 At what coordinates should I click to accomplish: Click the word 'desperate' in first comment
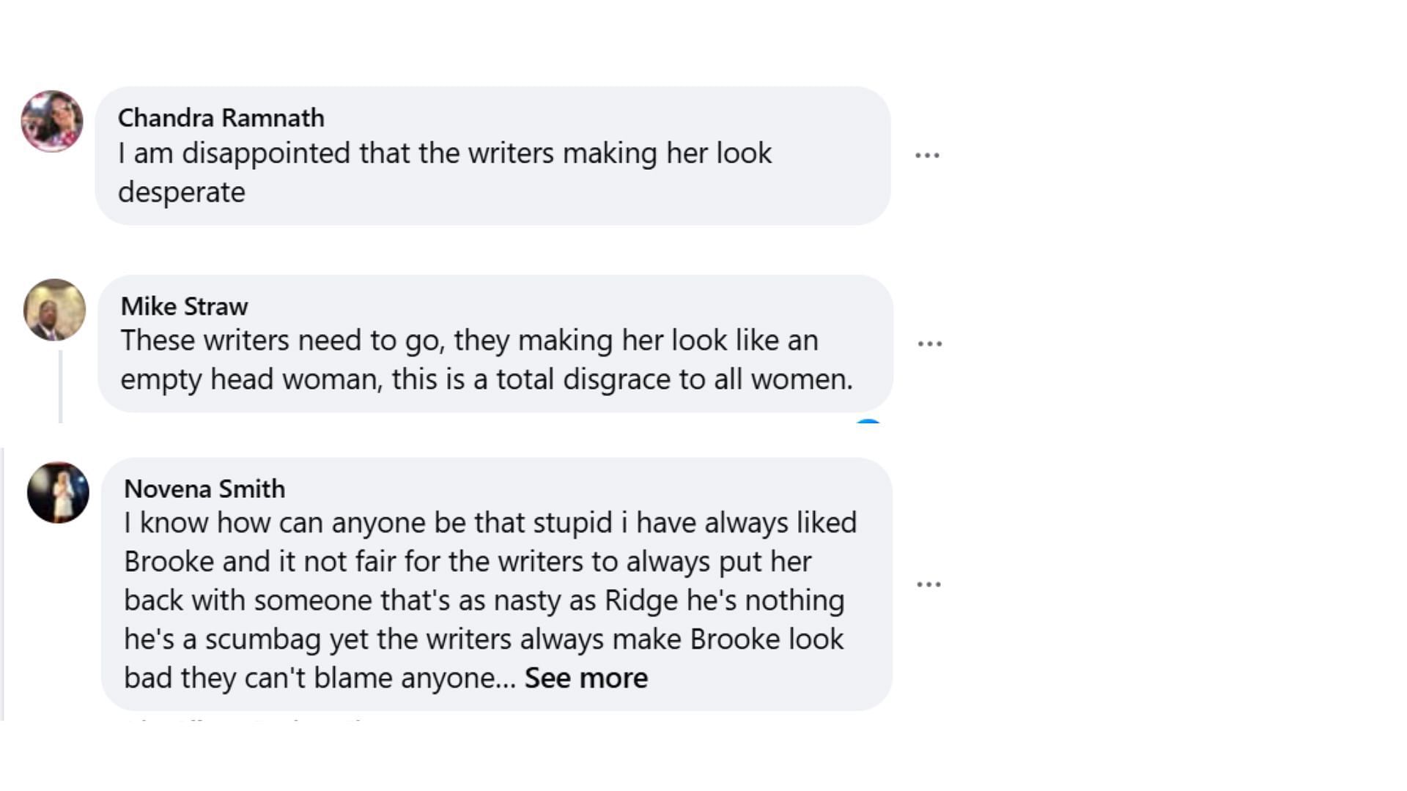[x=182, y=193]
